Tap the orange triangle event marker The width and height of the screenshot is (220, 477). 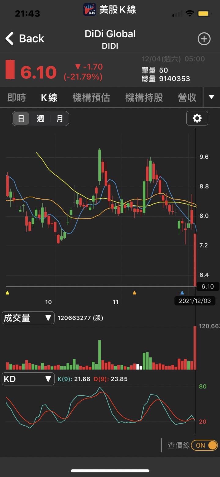[x=134, y=293]
